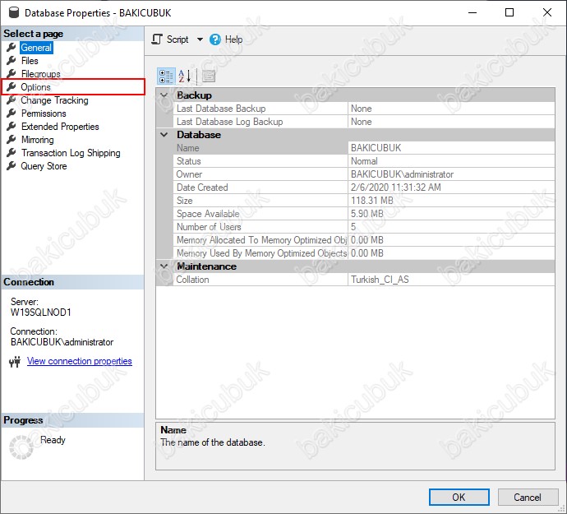Click the wrench icon beside Files
Screen dimensions: 567x514
tap(12, 61)
